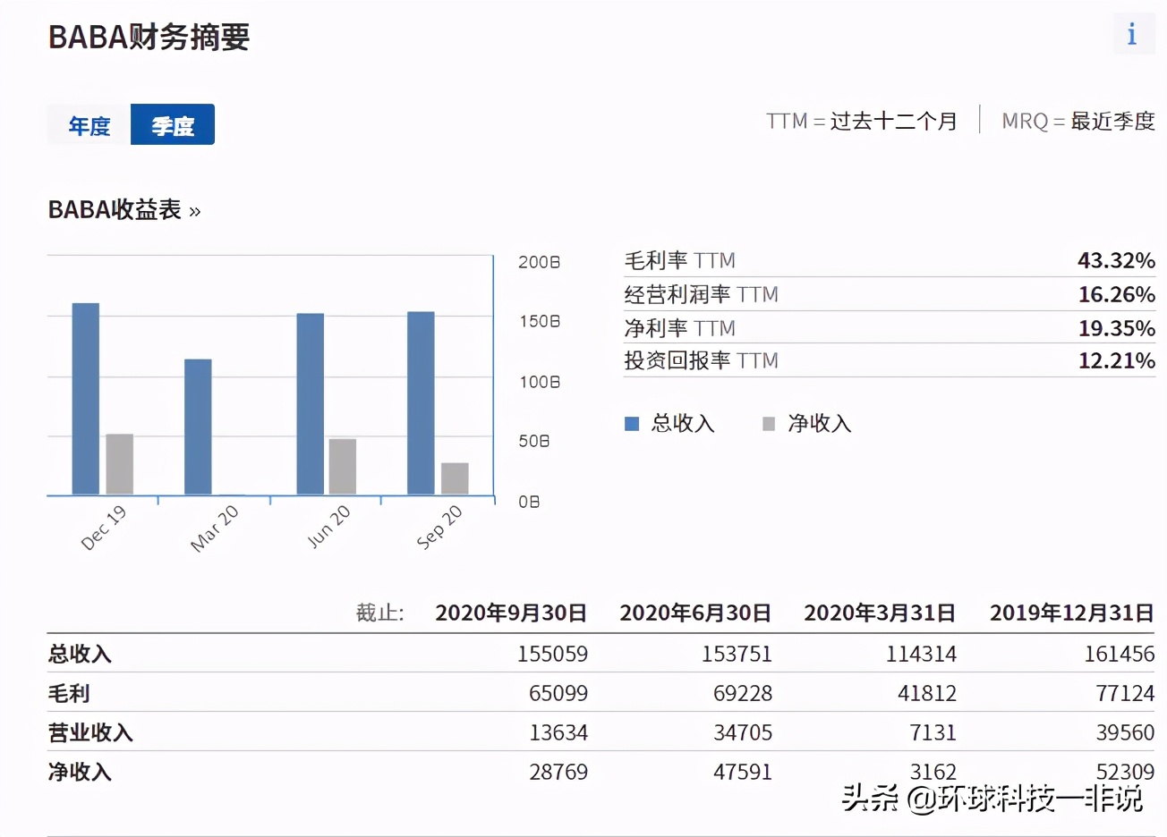Click the 毛利 row label
Screen dimensions: 1167x837
tap(69, 693)
